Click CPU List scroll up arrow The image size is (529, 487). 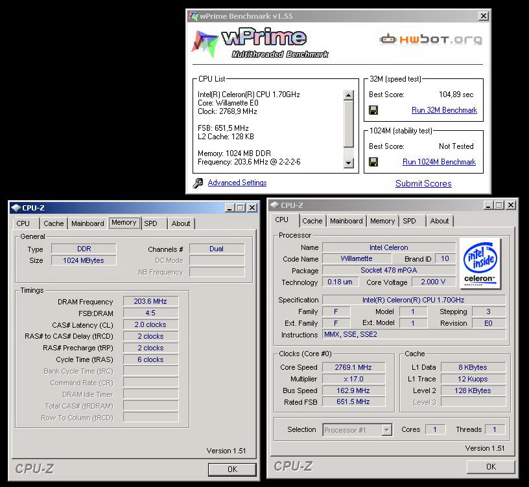(x=348, y=95)
